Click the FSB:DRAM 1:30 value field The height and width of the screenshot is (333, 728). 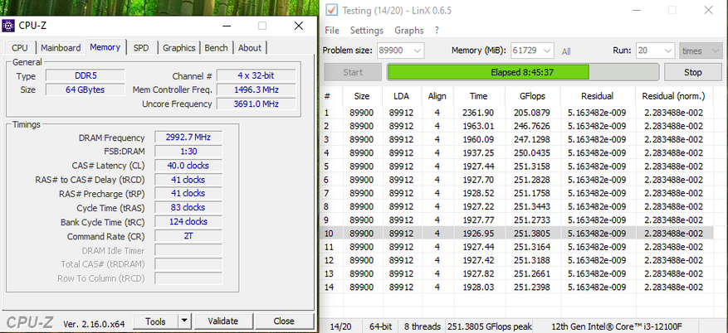188,152
